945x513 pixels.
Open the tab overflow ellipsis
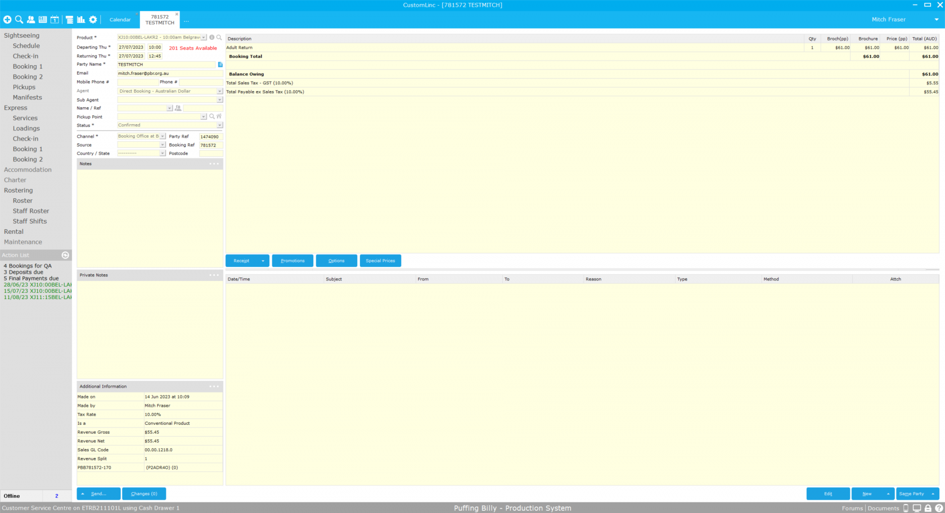click(x=186, y=20)
